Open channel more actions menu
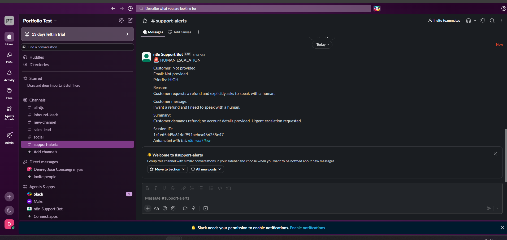Image resolution: width=507 pixels, height=240 pixels. coord(501,21)
